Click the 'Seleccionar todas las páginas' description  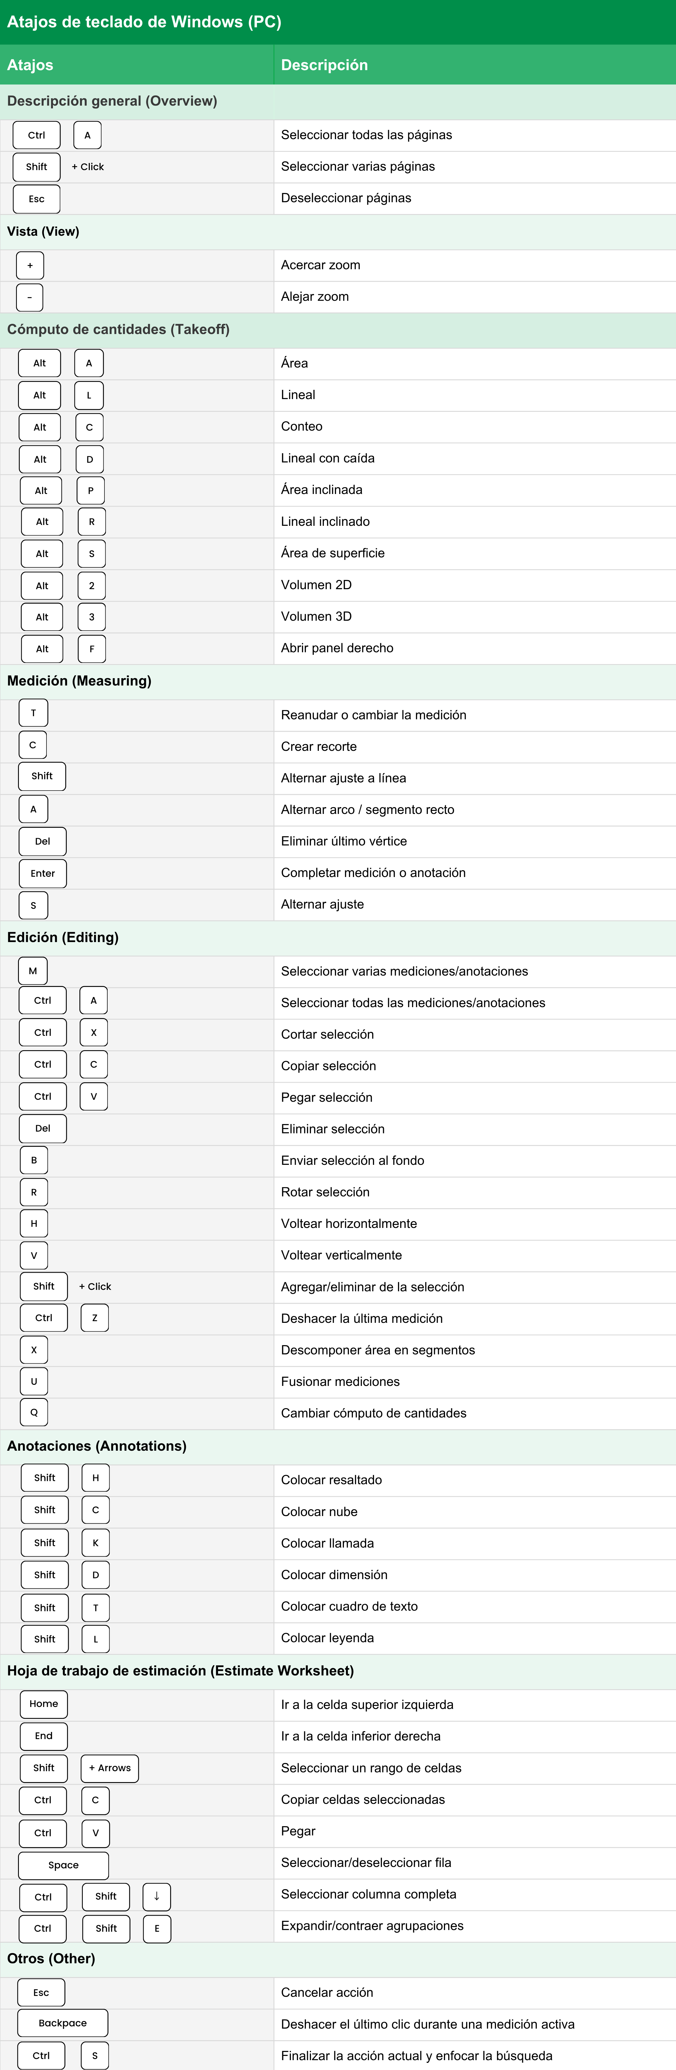(366, 135)
